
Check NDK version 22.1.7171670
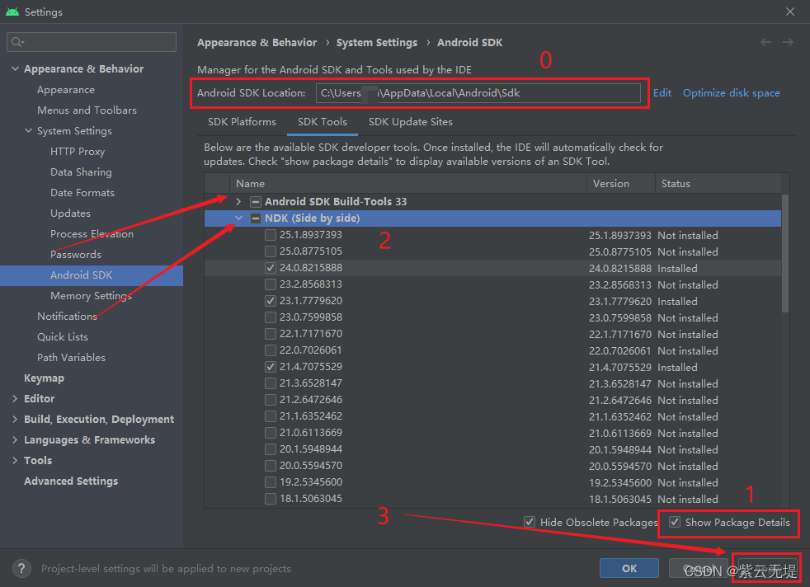(271, 334)
